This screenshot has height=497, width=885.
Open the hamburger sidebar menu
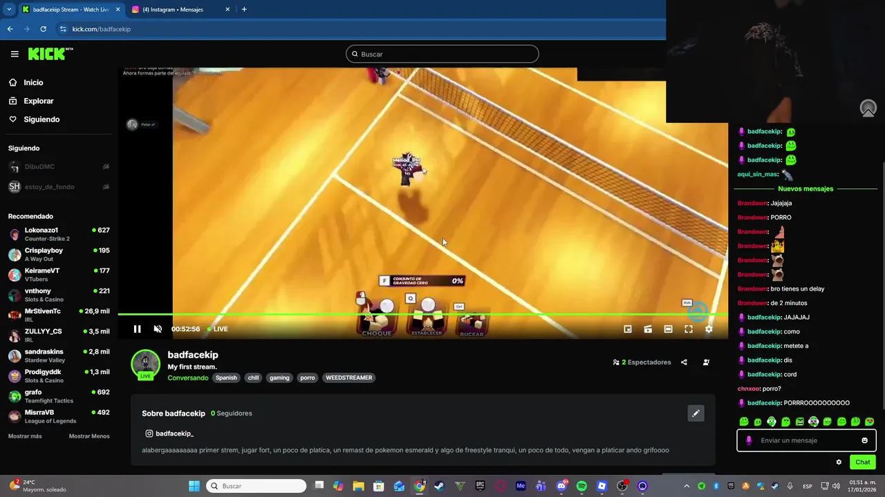tap(15, 54)
